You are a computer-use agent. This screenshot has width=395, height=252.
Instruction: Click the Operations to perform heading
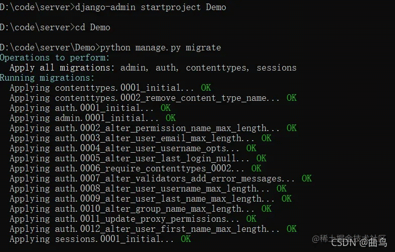coord(55,57)
